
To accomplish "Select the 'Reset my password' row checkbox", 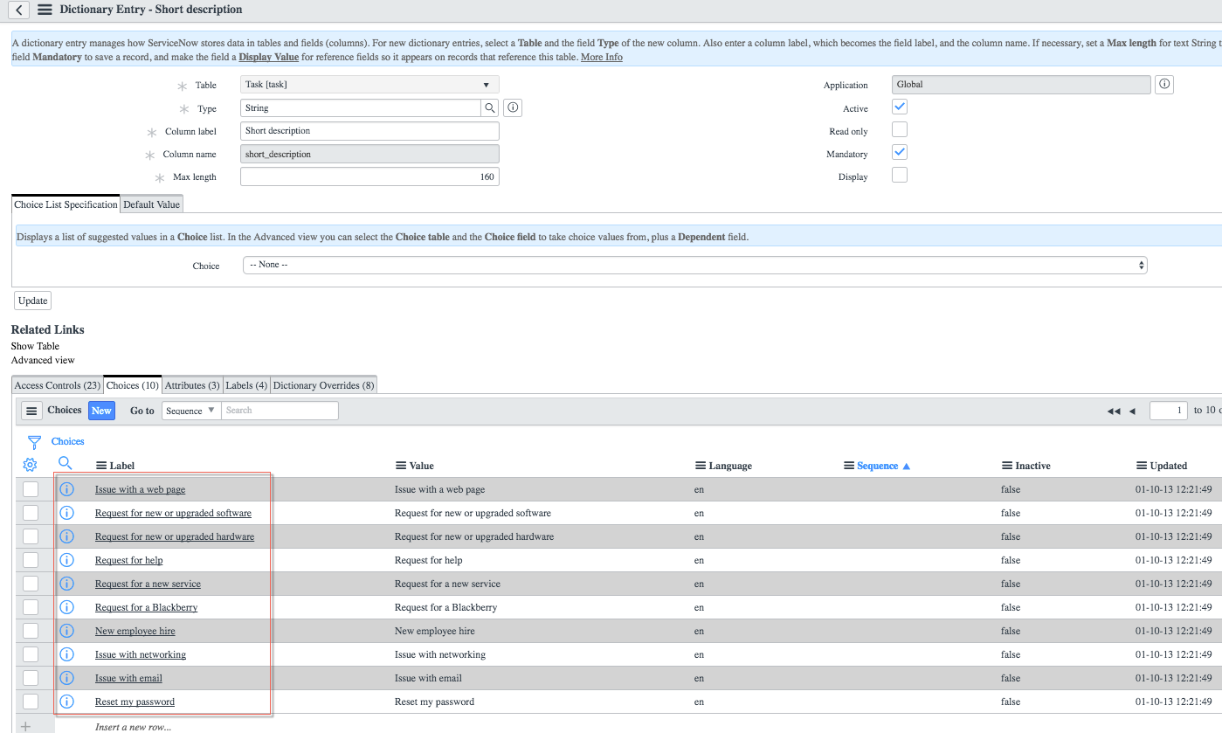I will (31, 702).
